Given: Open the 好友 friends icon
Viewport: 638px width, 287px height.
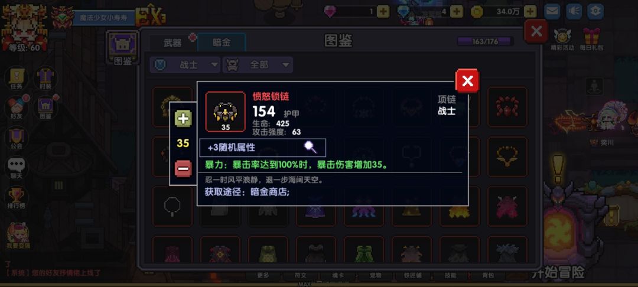Looking at the screenshot, I should click(17, 107).
